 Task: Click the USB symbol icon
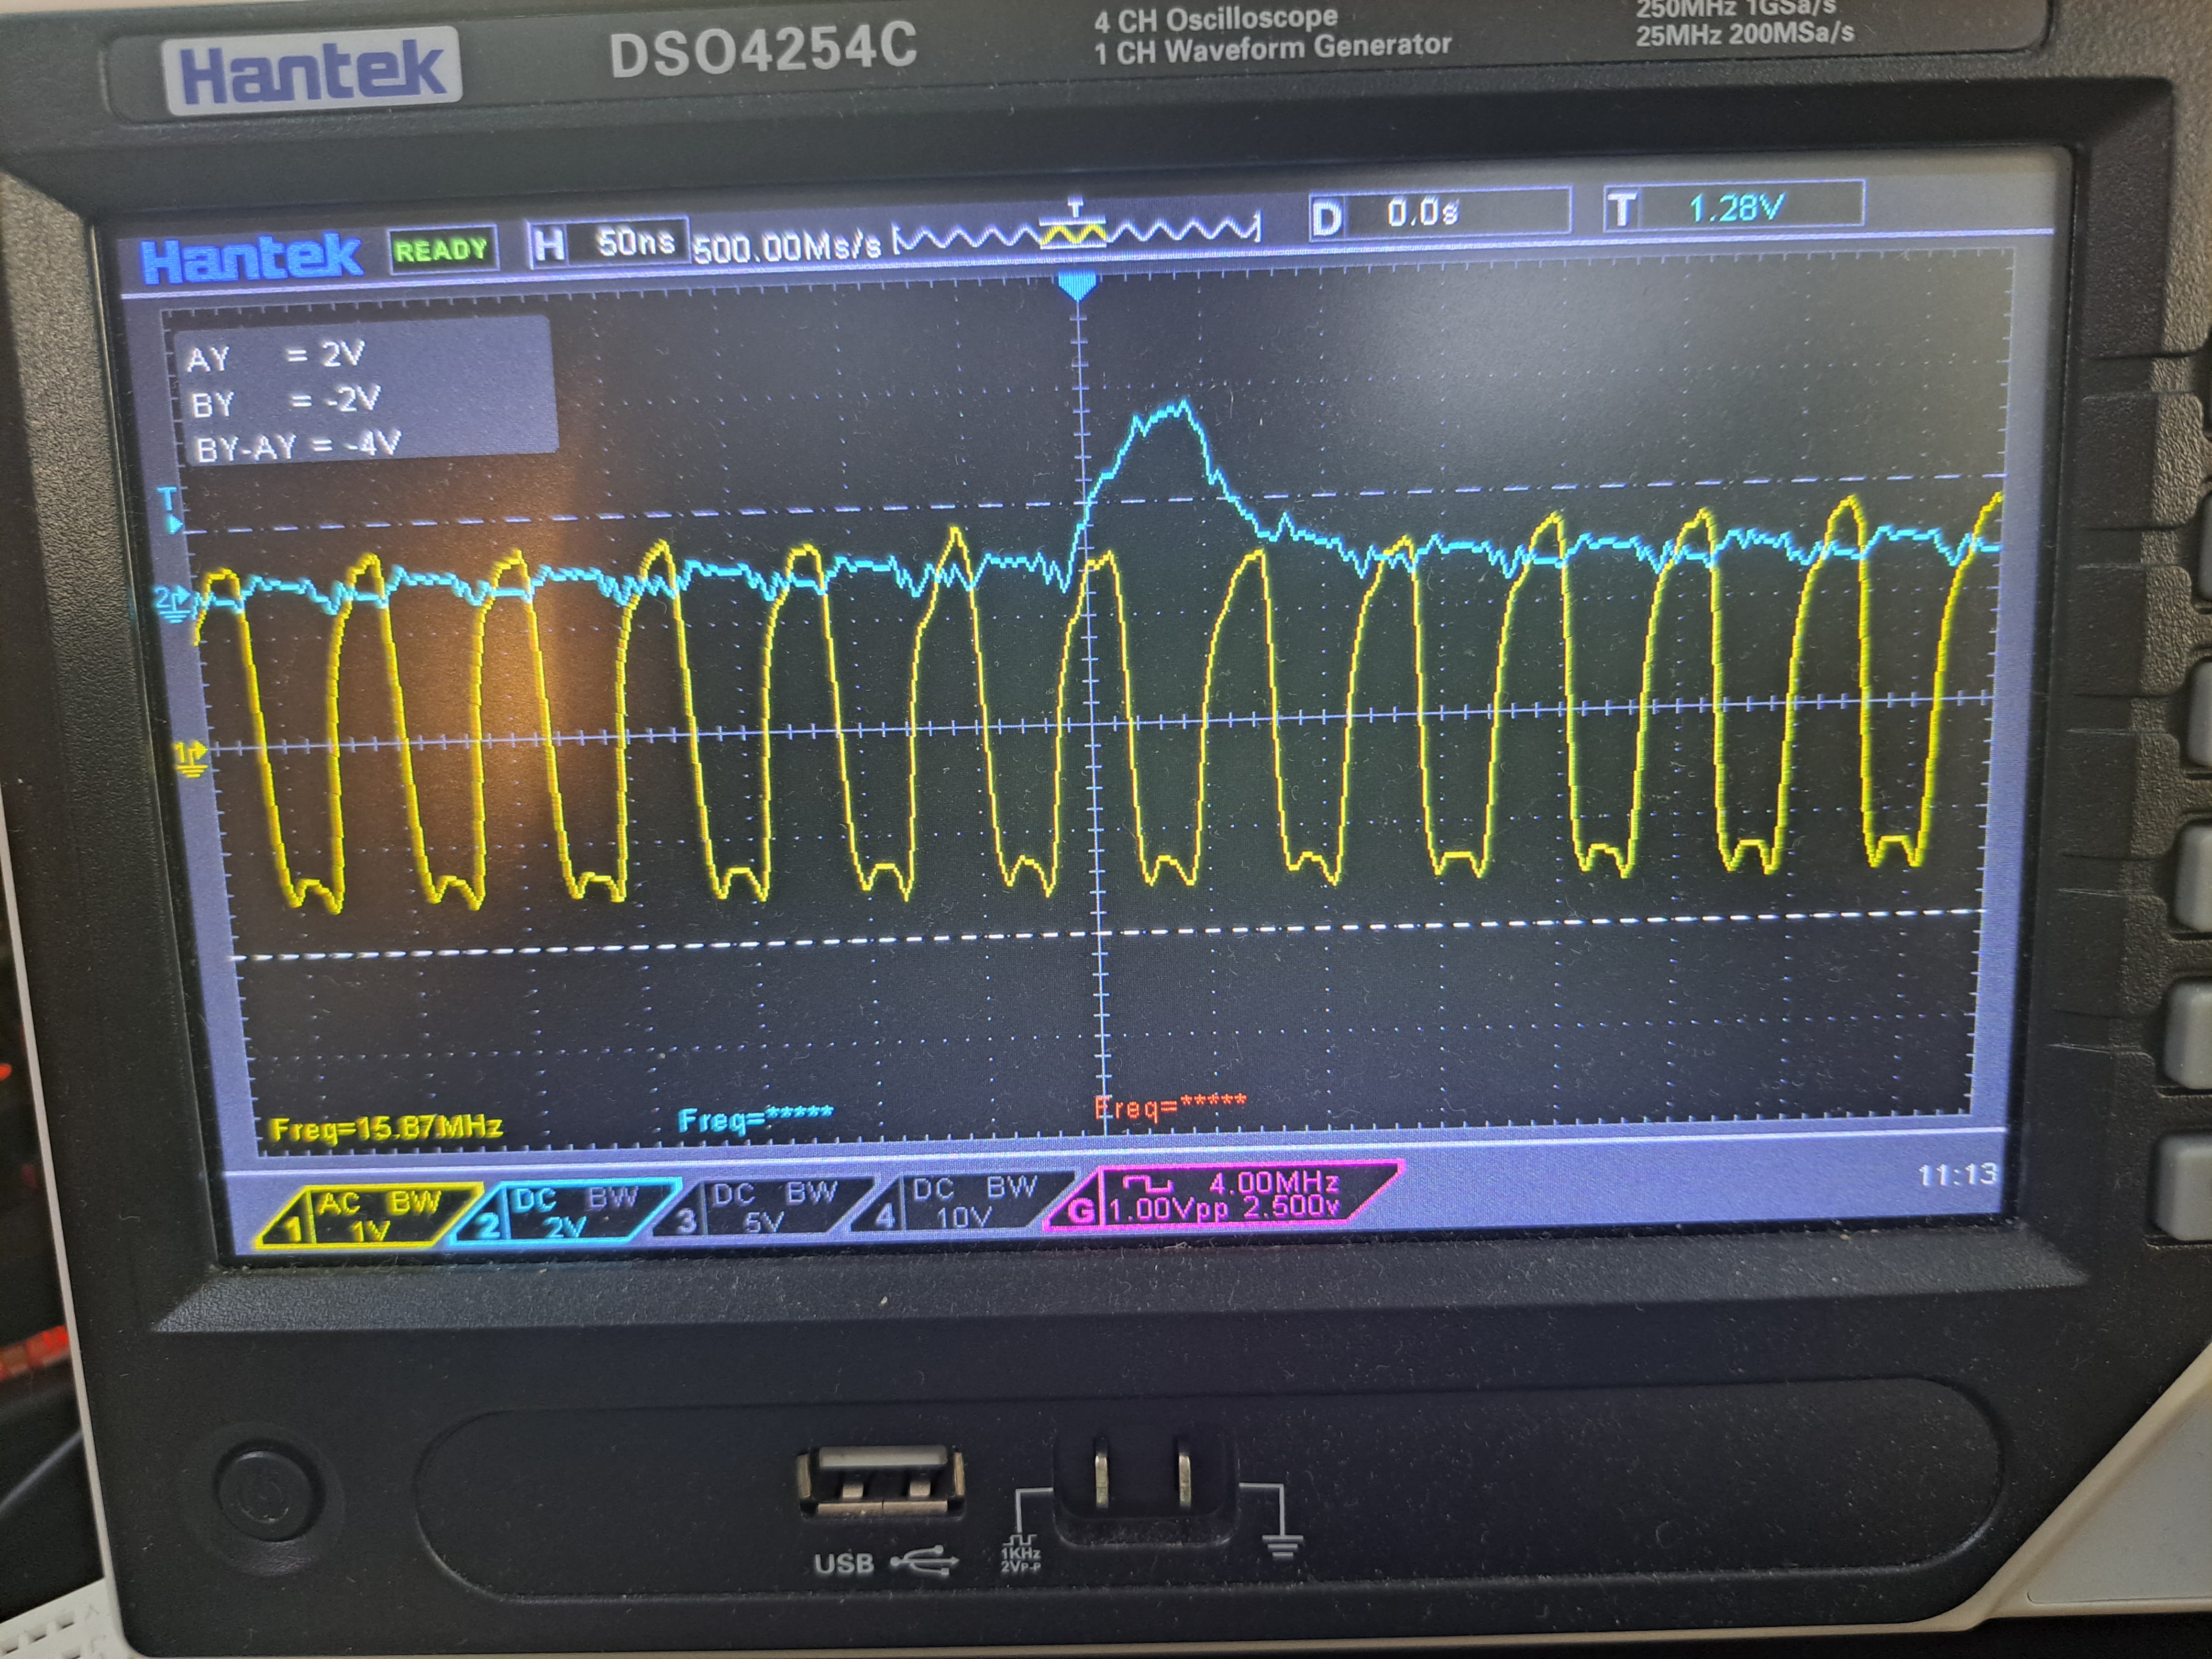pyautogui.click(x=924, y=1561)
